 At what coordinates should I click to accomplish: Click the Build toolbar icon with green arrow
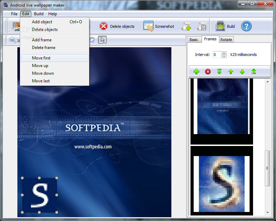click(x=220, y=26)
